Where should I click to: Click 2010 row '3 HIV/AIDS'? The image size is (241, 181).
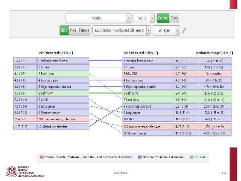pos(148,74)
